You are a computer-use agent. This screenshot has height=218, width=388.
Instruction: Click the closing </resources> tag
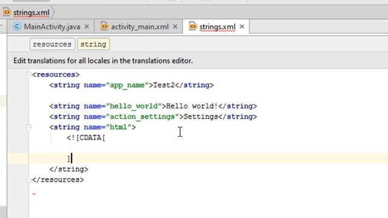(x=58, y=180)
